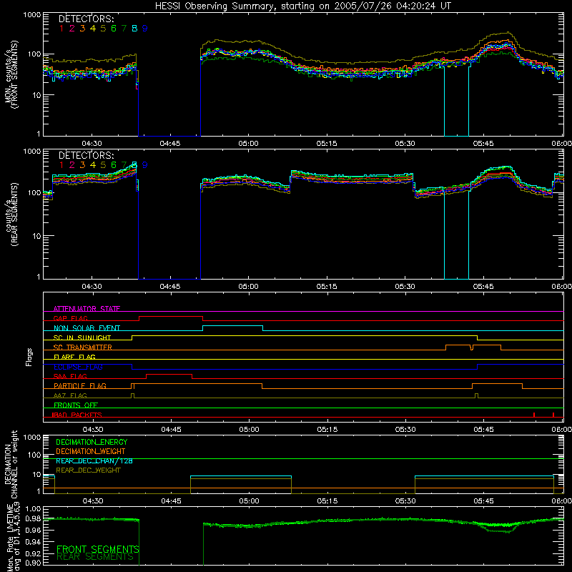Image resolution: width=572 pixels, height=572 pixels.
Task: Click the 0.94 tick on livetime axis
Action: point(33,541)
